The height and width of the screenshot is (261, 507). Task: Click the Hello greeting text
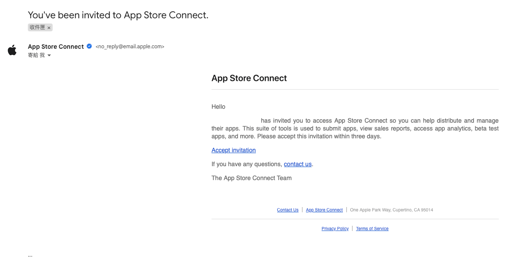[218, 107]
